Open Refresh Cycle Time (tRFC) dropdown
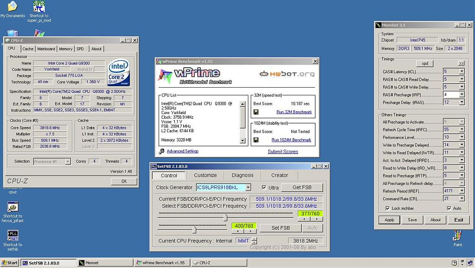This screenshot has height=268, width=475. click(462, 129)
